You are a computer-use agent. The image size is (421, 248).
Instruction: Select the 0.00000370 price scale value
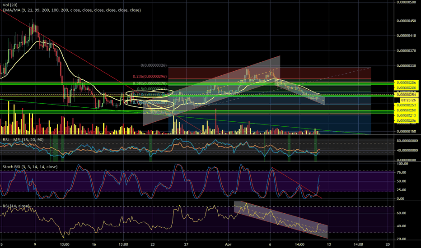point(407,51)
